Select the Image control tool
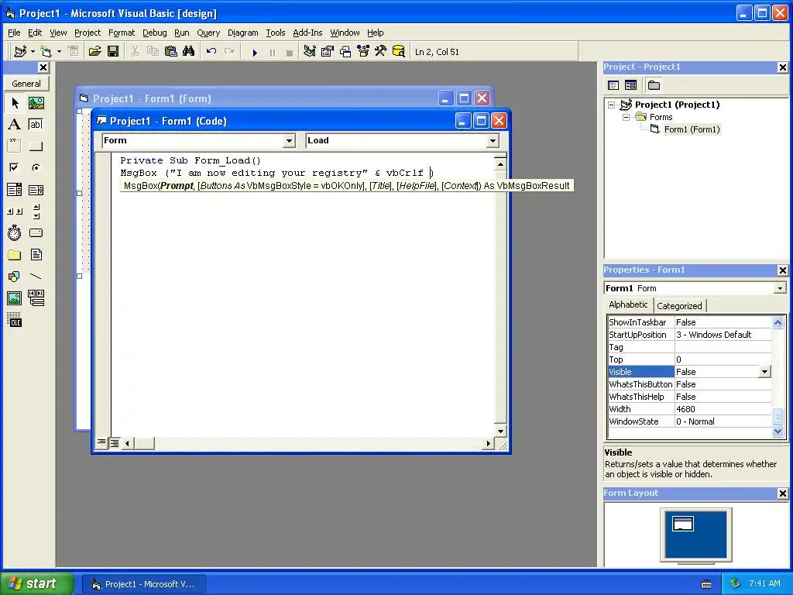The height and width of the screenshot is (595, 793). click(15, 298)
